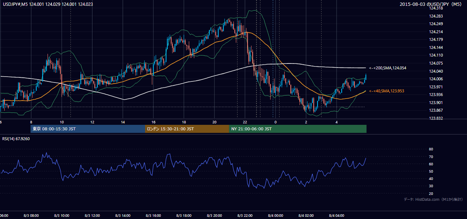Click hour label 18 under the price chart
This screenshot has width=467, height=219.
pyautogui.click(x=184, y=122)
